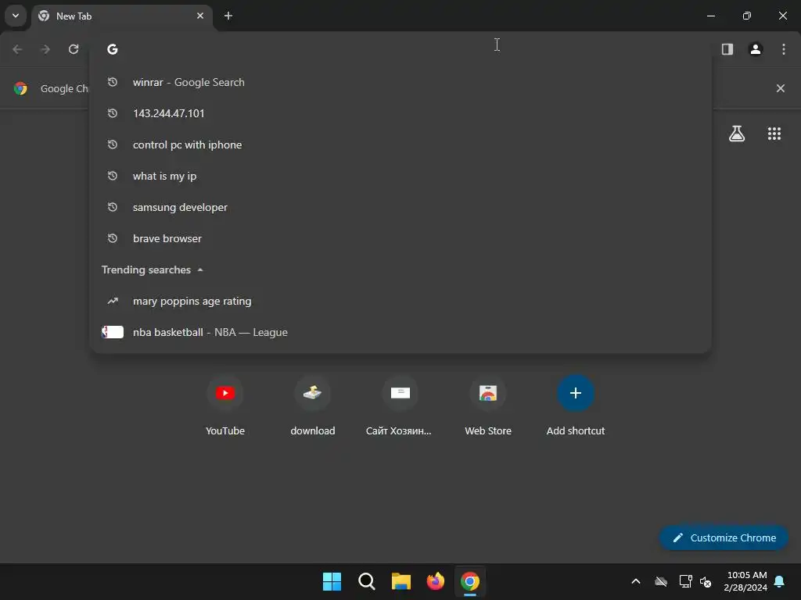The image size is (801, 600).
Task: Click the browser Forward arrow
Action: click(45, 49)
